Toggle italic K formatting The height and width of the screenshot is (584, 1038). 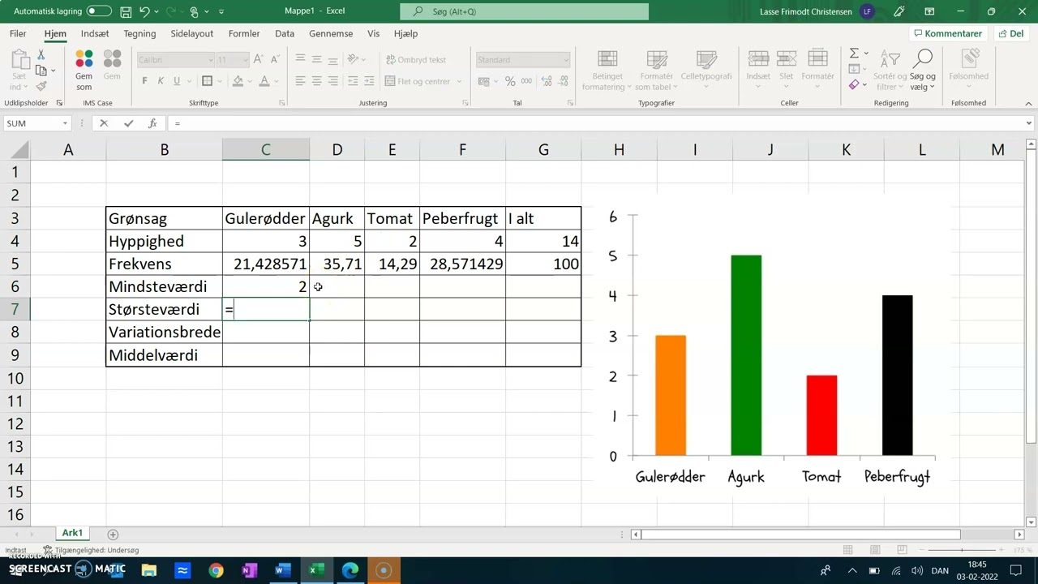pos(161,81)
